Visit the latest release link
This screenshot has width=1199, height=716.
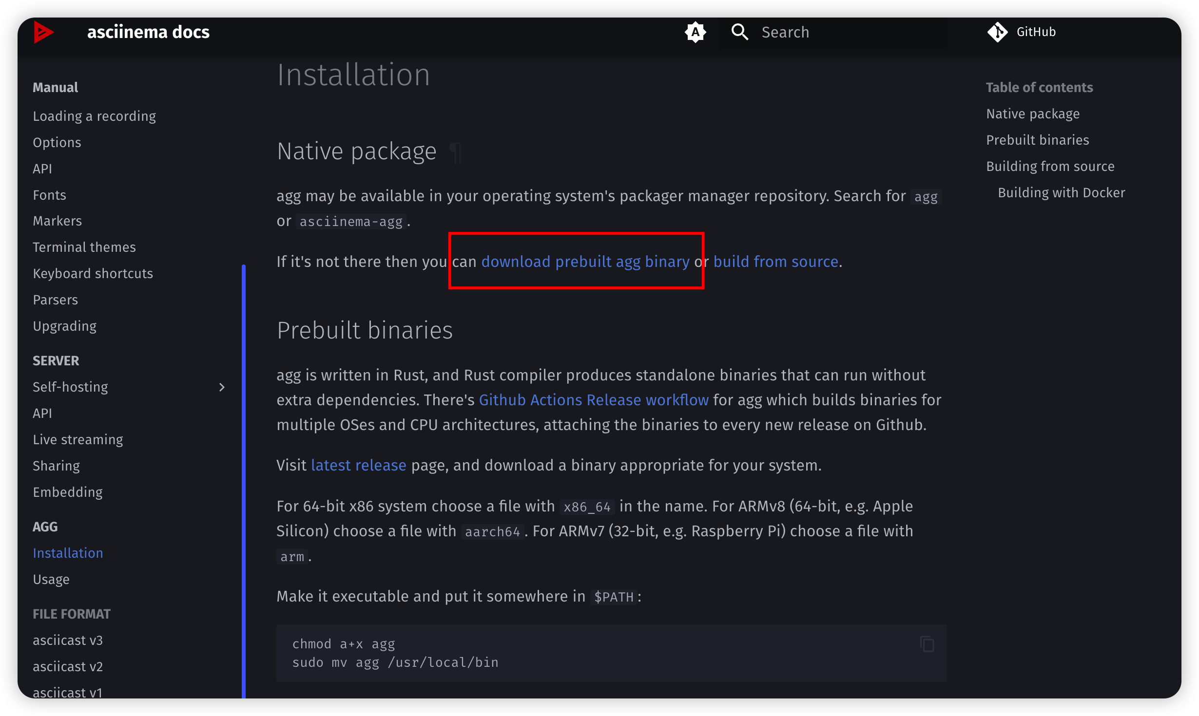[358, 465]
